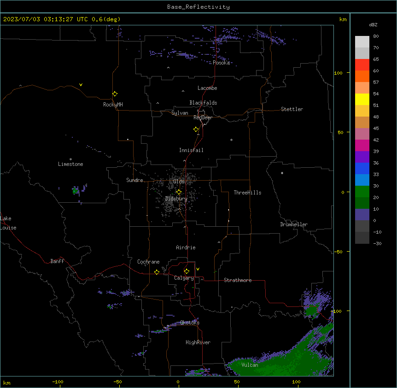The width and height of the screenshot is (397, 388).
Task: Pick the red 65 dBZ legend swatch
Action: (362, 65)
